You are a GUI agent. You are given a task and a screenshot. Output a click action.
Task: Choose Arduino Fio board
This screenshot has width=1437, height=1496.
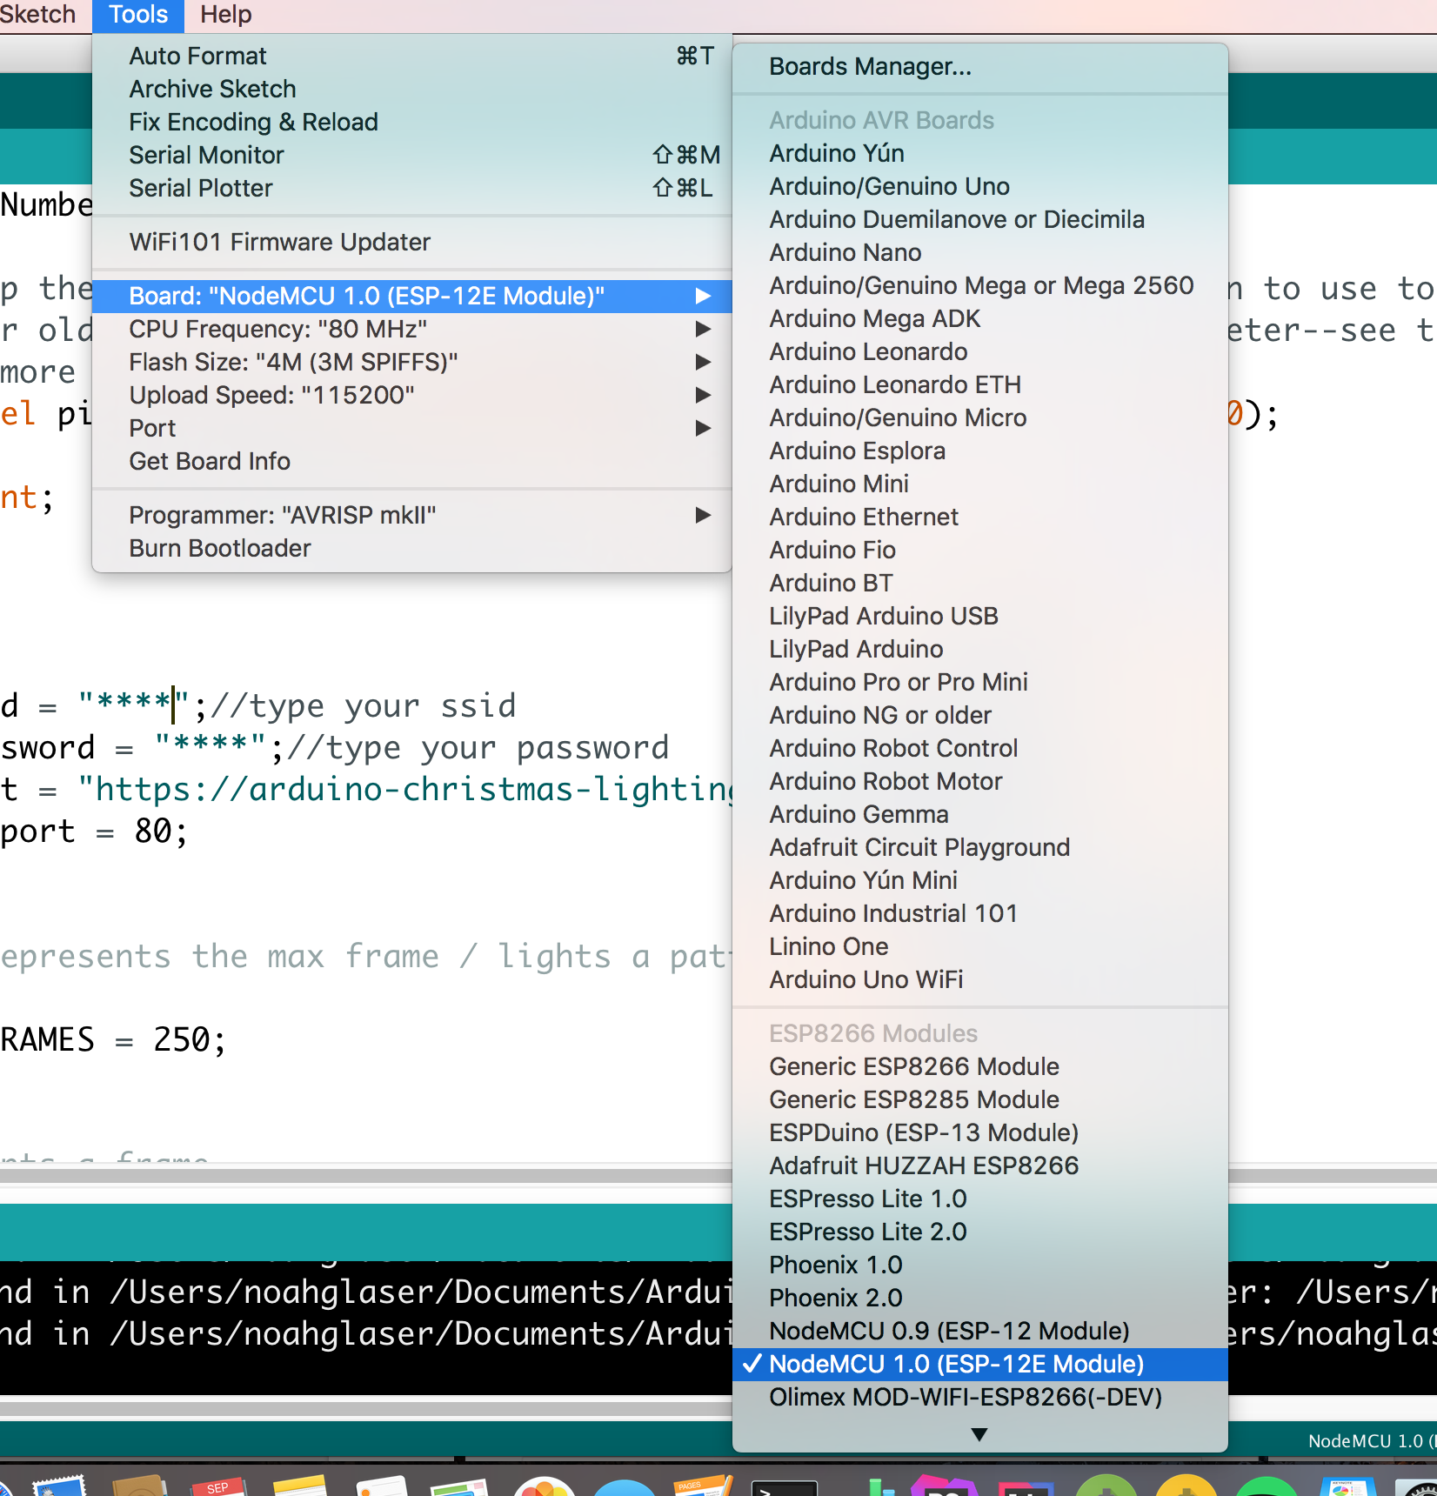pos(980,550)
